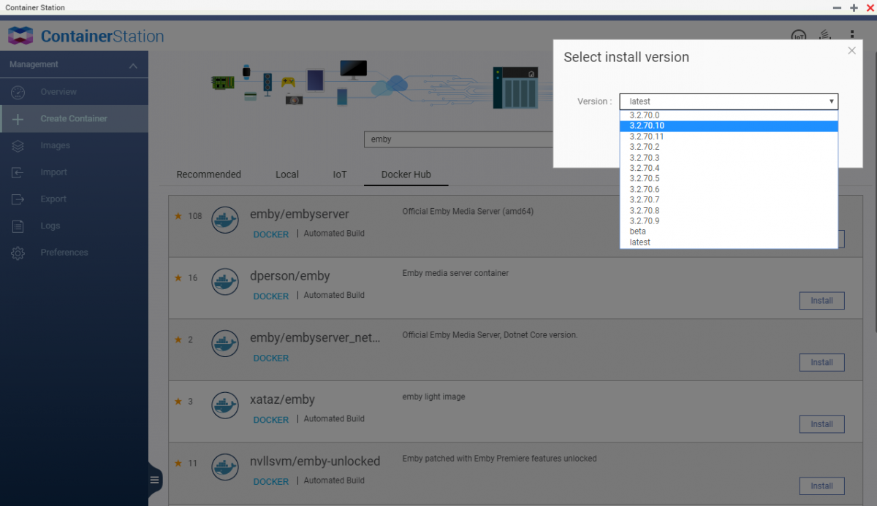Minimize the Container Station window

(837, 7)
